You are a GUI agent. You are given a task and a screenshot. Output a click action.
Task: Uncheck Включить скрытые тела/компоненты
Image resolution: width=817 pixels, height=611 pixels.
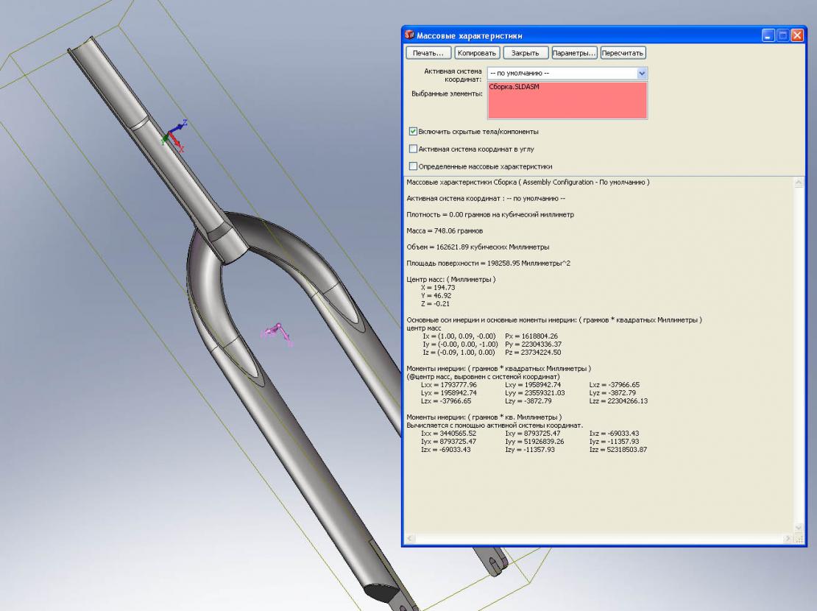413,132
